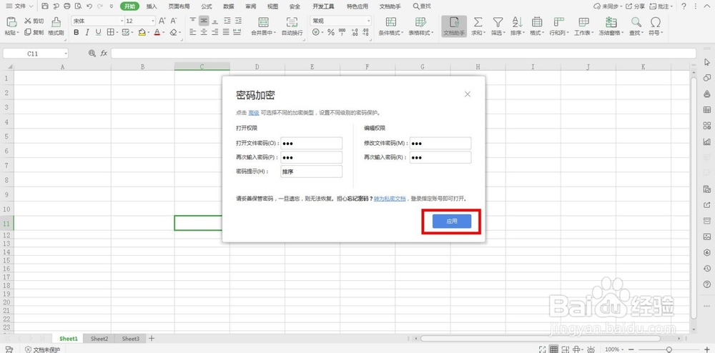715x353 pixels.
Task: Select the Format Painter (格式刷) tool
Action: [56, 26]
